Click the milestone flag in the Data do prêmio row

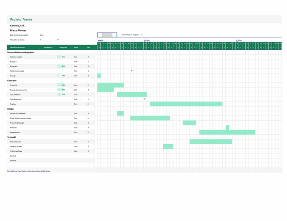(145, 99)
